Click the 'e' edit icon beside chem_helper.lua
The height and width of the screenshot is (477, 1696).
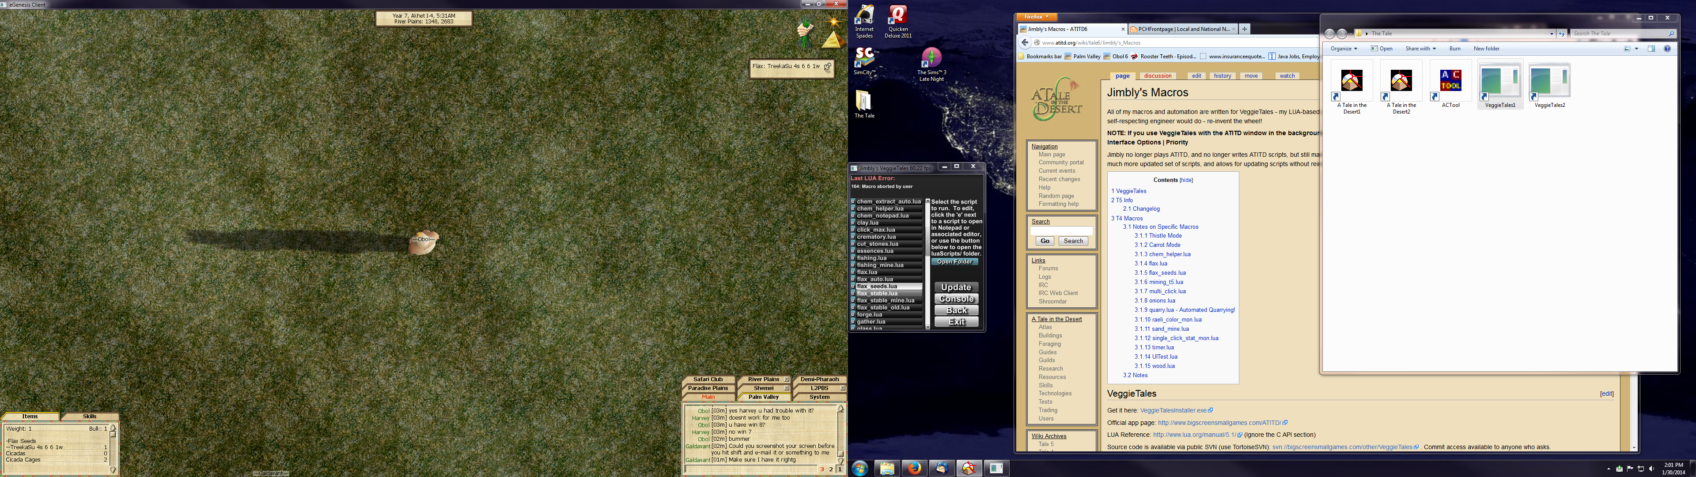click(852, 208)
